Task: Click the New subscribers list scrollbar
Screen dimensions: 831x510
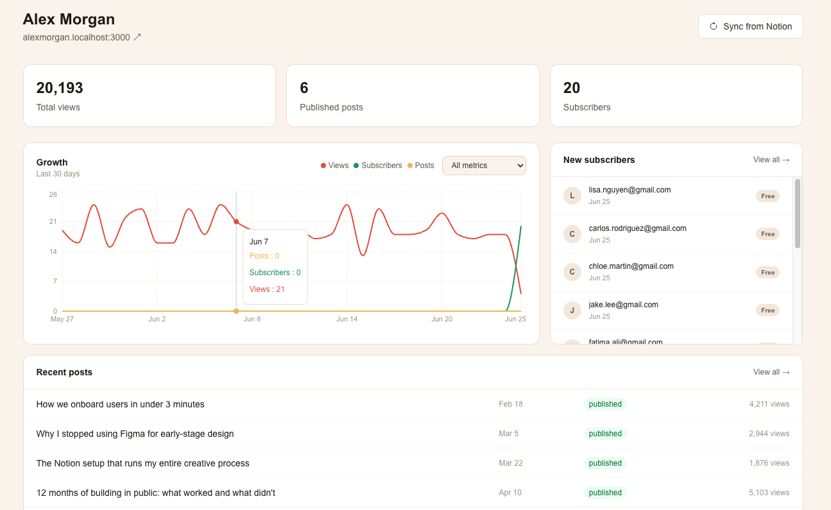Action: [x=798, y=214]
